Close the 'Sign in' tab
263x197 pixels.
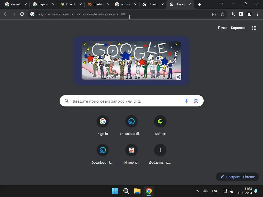tap(53, 5)
